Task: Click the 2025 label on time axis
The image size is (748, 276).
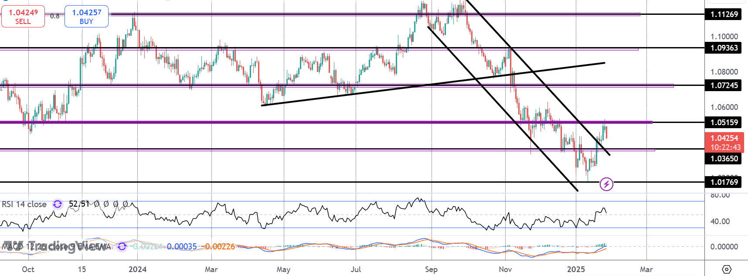Action: [576, 269]
